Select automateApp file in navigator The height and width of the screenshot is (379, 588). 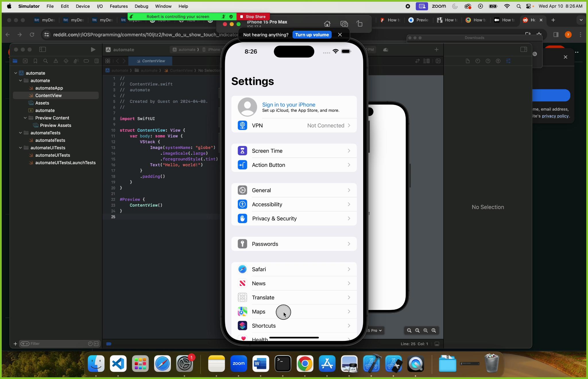coord(49,88)
